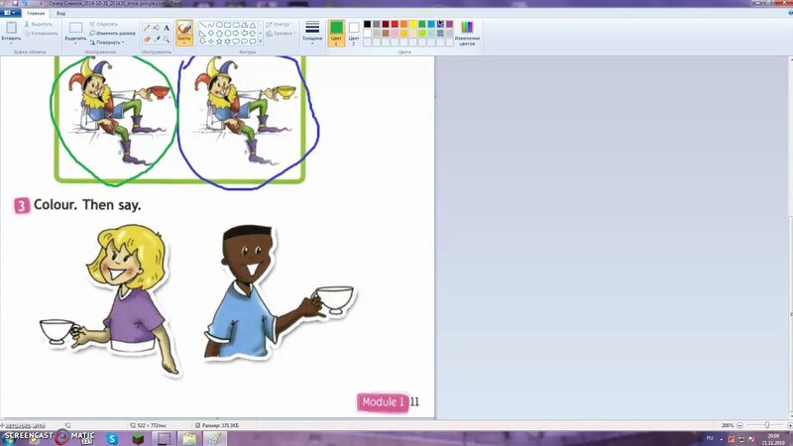Choose the Diamond shape

tap(211, 33)
